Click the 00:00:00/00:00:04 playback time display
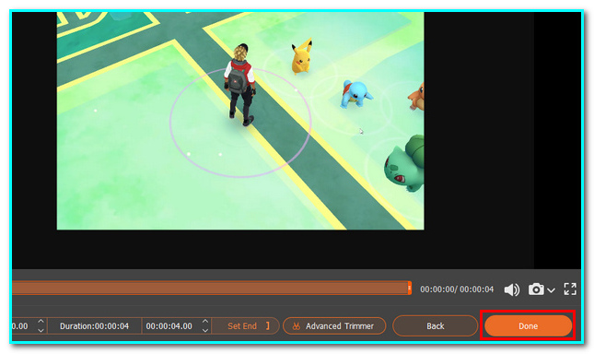Screen dimensions: 594x354 (457, 289)
